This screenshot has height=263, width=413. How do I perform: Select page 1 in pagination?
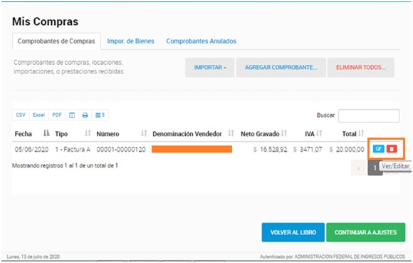click(375, 168)
